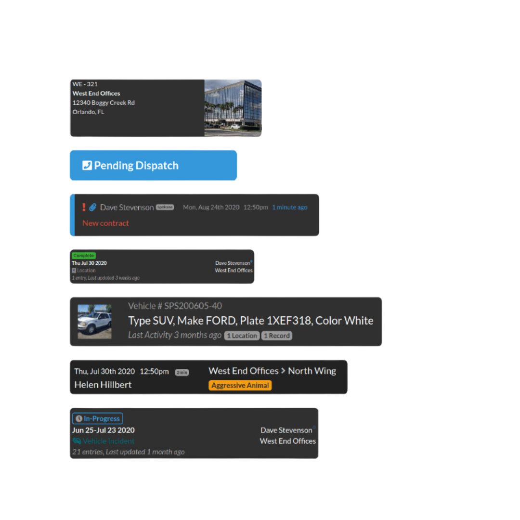Click the red exclamation priority icon
Screen dimensions: 520x520
83,207
